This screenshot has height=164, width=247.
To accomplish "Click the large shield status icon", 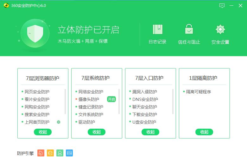I will point(35,33).
